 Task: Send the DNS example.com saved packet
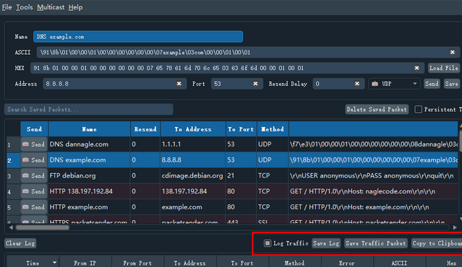tap(34, 160)
